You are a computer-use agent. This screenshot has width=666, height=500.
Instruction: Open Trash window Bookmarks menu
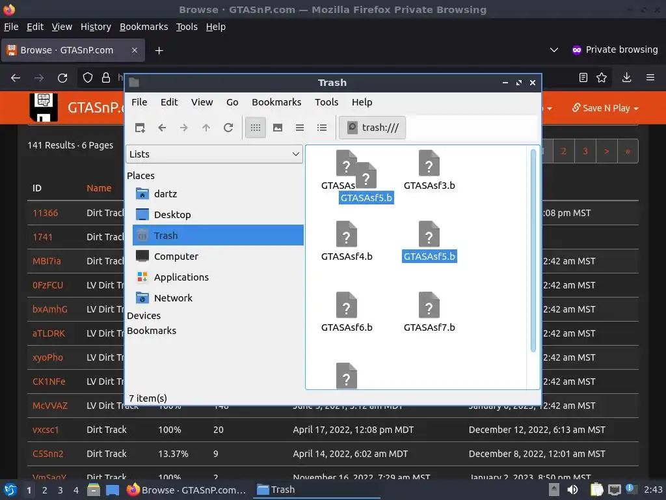[x=276, y=102]
